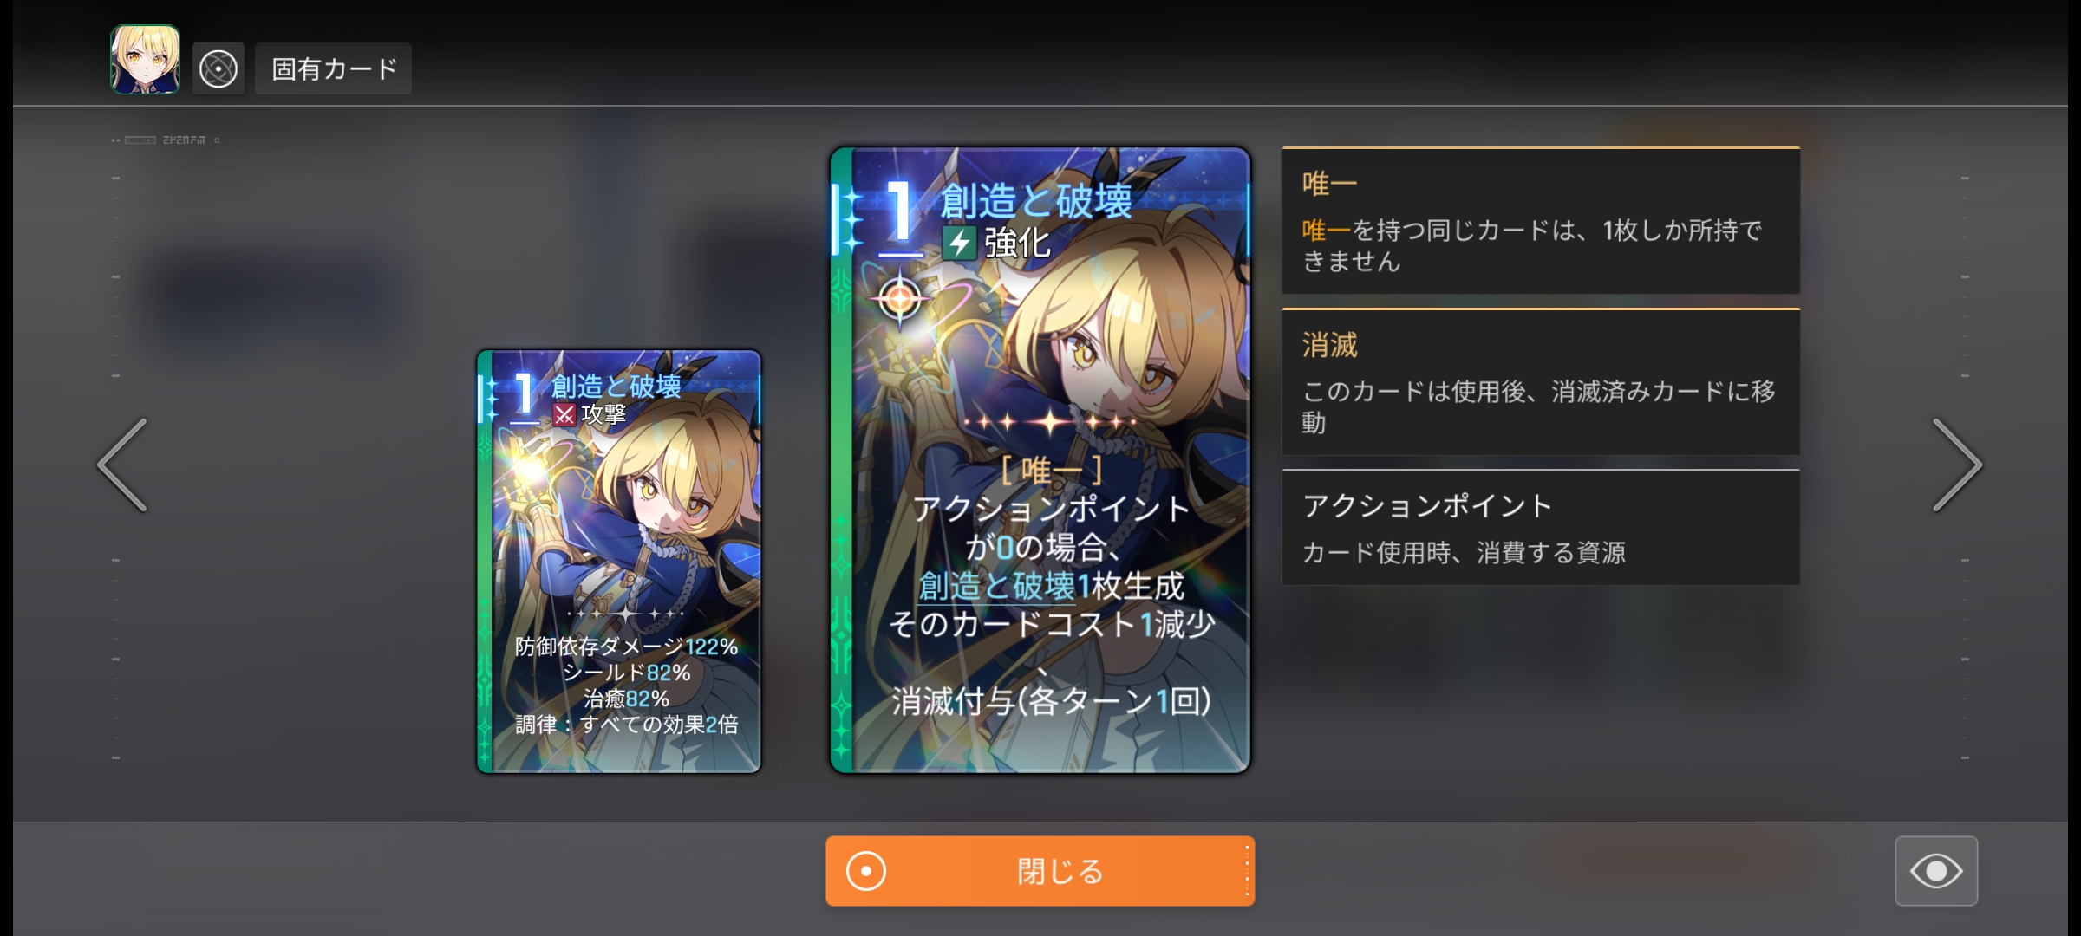The height and width of the screenshot is (936, 2081).
Task: Open the 唯一 keyword description panel
Action: 1541,221
